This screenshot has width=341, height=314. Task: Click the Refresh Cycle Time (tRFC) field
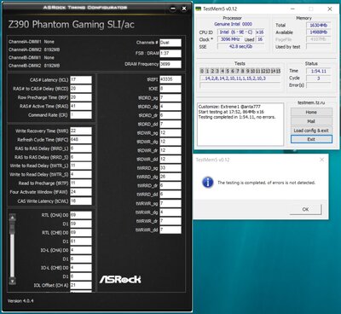pos(81,139)
